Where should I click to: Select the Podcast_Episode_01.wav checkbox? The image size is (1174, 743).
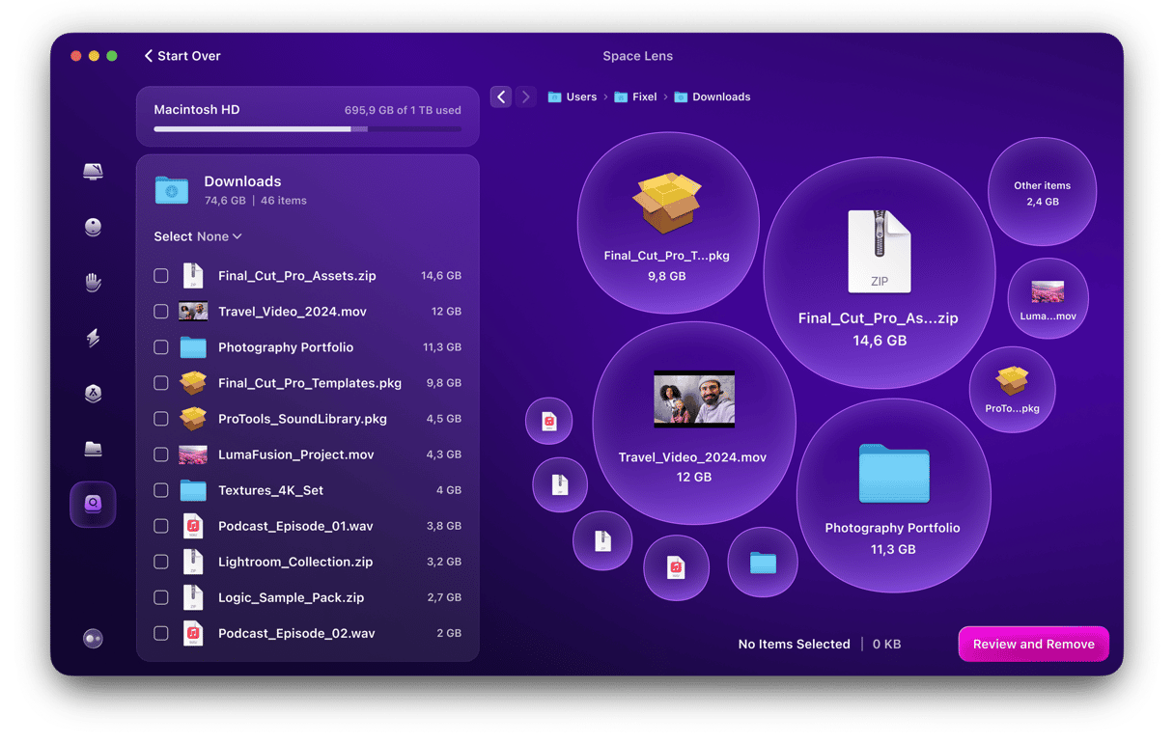pos(161,526)
